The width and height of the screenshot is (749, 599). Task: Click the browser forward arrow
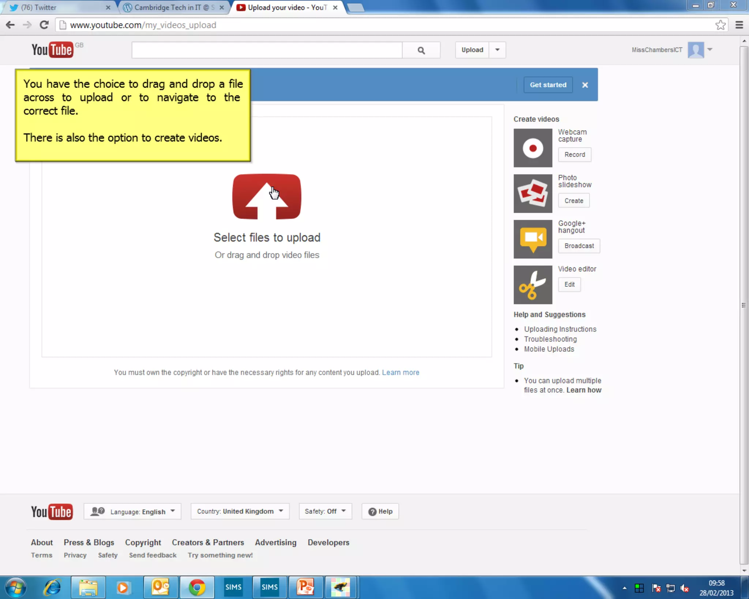(x=27, y=25)
